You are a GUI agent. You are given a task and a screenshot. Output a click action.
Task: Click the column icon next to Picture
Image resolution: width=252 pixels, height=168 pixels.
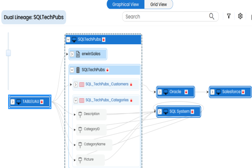[80, 160]
